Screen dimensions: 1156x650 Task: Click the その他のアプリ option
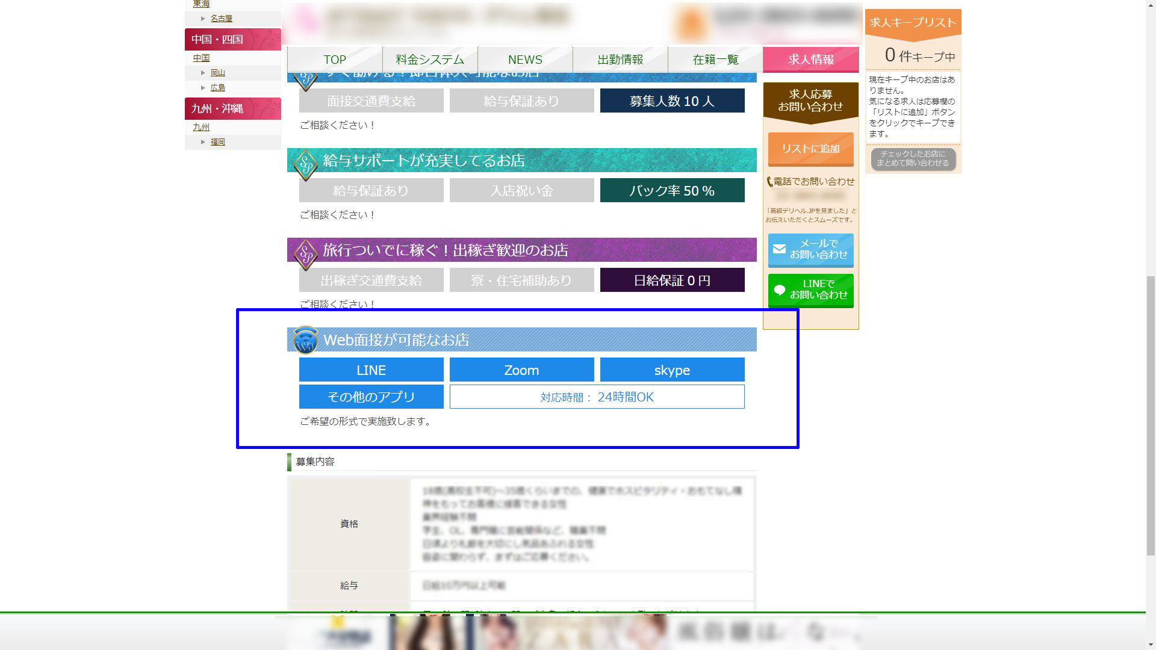(x=371, y=397)
